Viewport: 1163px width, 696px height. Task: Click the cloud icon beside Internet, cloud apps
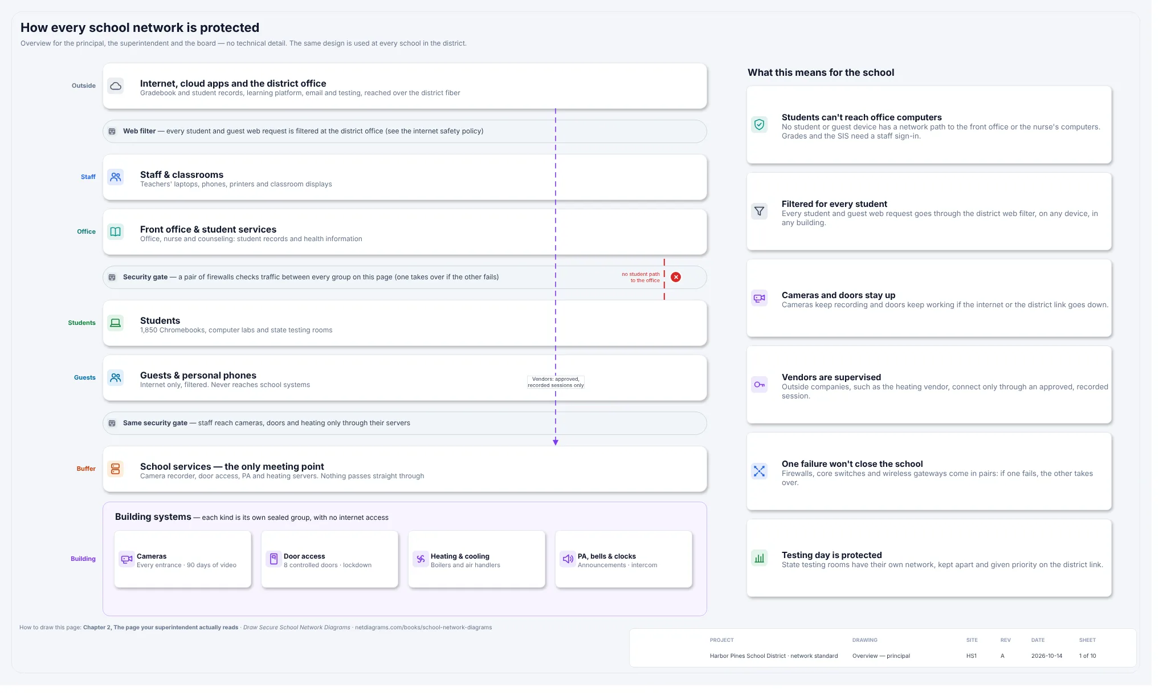(116, 86)
